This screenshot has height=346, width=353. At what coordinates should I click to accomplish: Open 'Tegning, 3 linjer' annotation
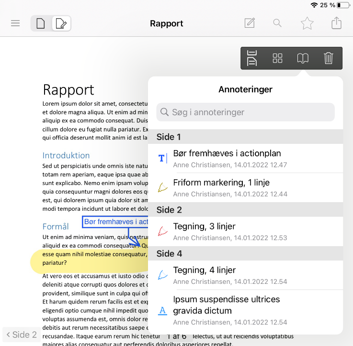click(x=245, y=231)
